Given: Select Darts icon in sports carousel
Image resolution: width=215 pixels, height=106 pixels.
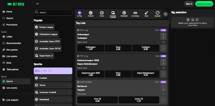Looking at the screenshot, I should click(x=146, y=14).
